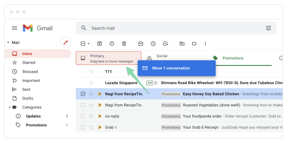Open the Inbox folder
The width and height of the screenshot is (287, 141).
(38, 54)
